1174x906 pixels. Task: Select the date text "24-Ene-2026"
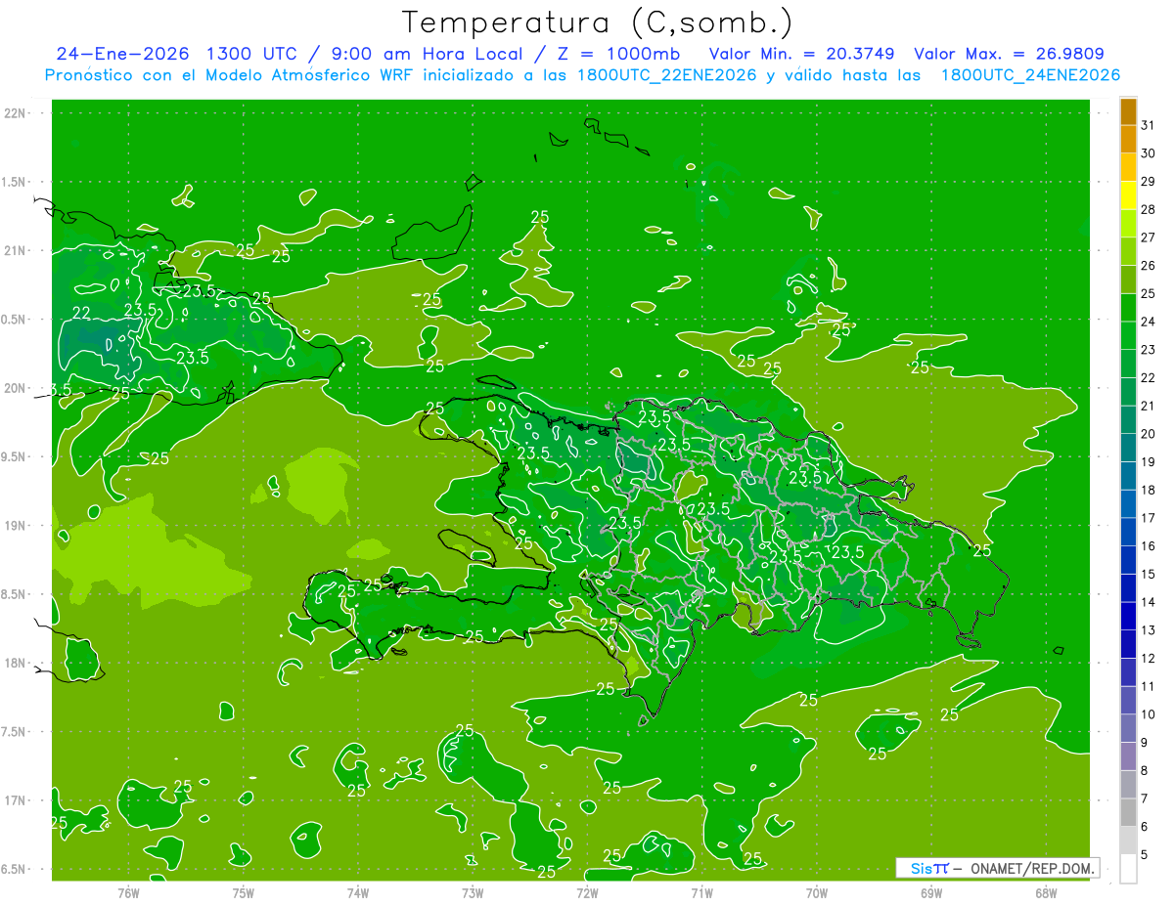(x=123, y=54)
